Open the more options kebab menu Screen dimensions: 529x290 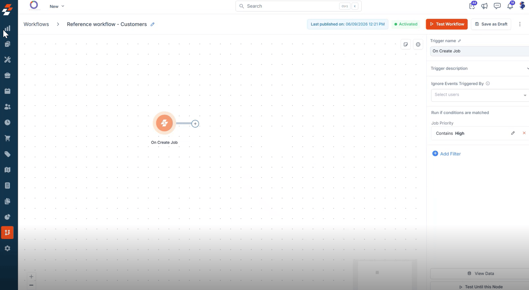pyautogui.click(x=520, y=24)
